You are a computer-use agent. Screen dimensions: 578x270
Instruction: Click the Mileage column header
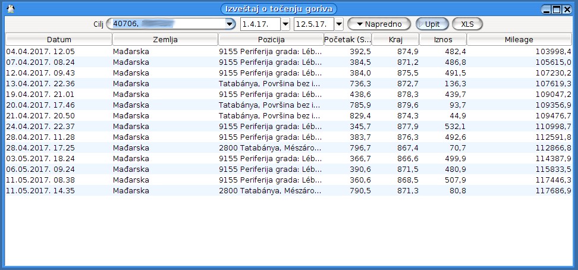click(x=519, y=39)
